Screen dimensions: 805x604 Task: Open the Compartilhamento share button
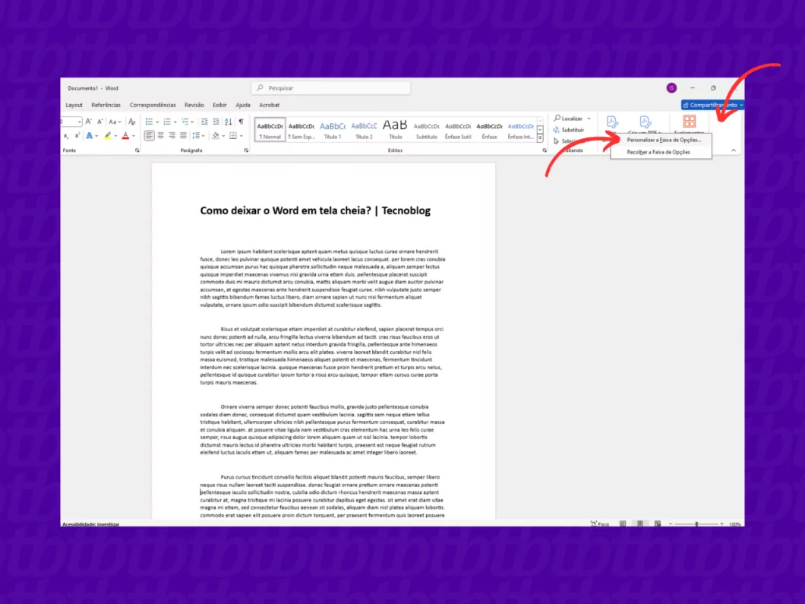tap(712, 105)
